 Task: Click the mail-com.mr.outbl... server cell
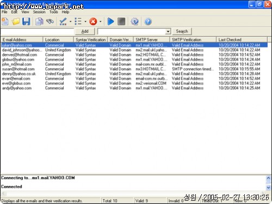tap(151, 64)
